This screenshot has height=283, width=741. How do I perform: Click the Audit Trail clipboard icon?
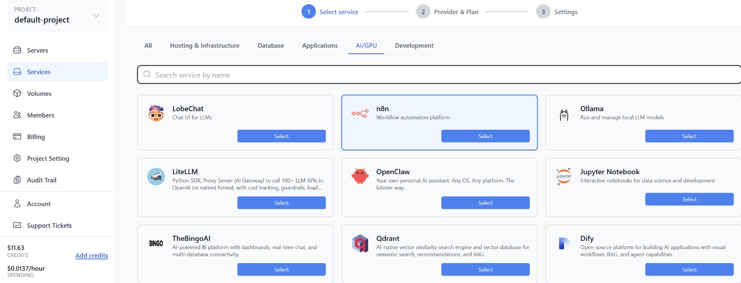(x=17, y=180)
